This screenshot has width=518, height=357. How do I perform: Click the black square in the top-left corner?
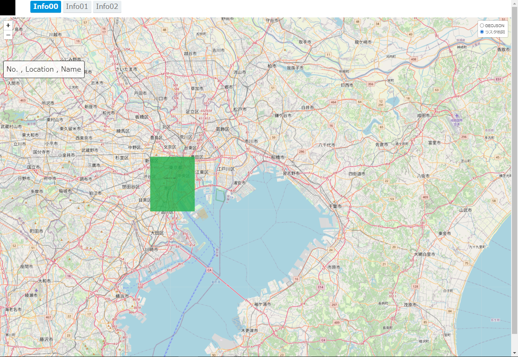[7, 8]
